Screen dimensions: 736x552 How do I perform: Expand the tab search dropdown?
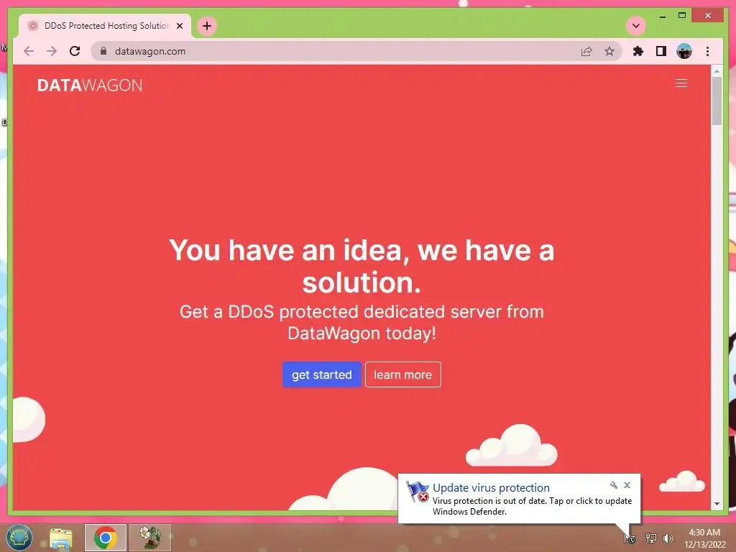(x=636, y=26)
